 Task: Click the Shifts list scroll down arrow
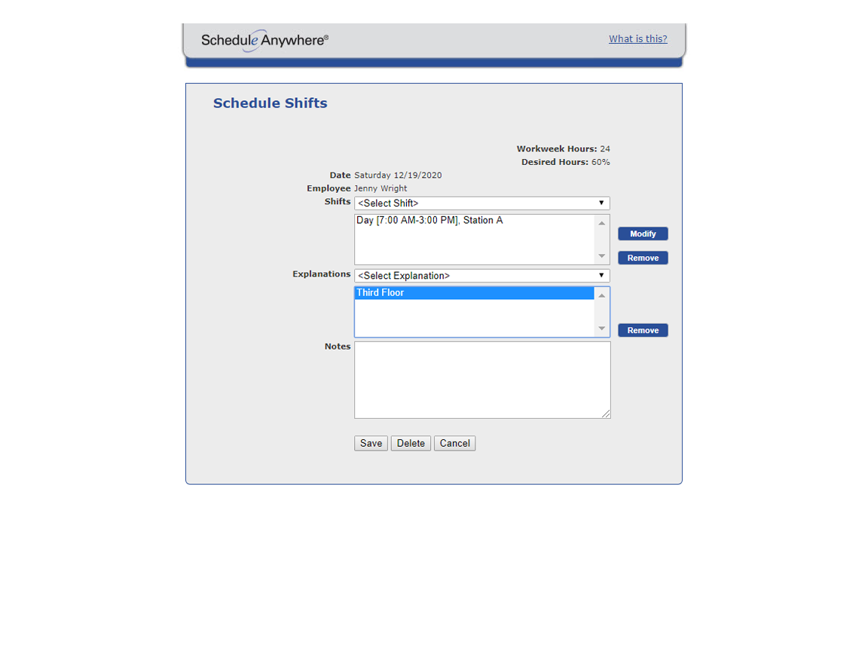(601, 256)
